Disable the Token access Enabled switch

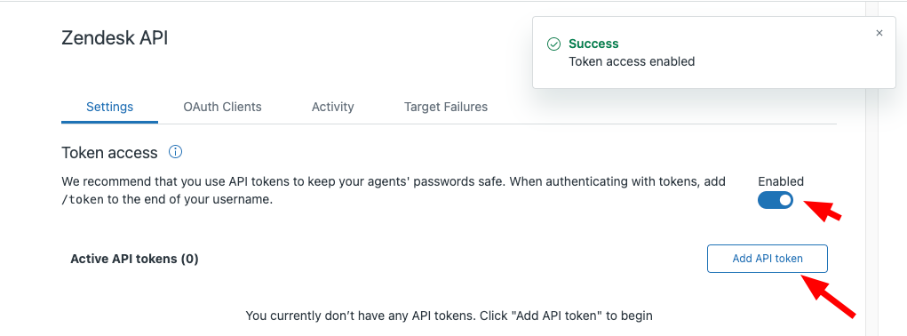click(x=776, y=200)
